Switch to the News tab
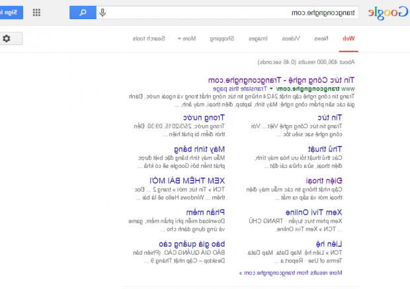 tap(320, 38)
